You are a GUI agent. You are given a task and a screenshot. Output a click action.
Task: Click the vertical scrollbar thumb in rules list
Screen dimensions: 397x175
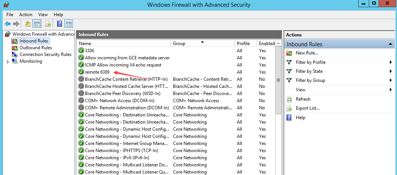click(x=278, y=80)
